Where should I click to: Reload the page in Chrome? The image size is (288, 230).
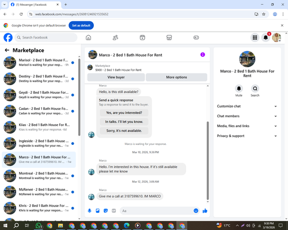(x=21, y=14)
